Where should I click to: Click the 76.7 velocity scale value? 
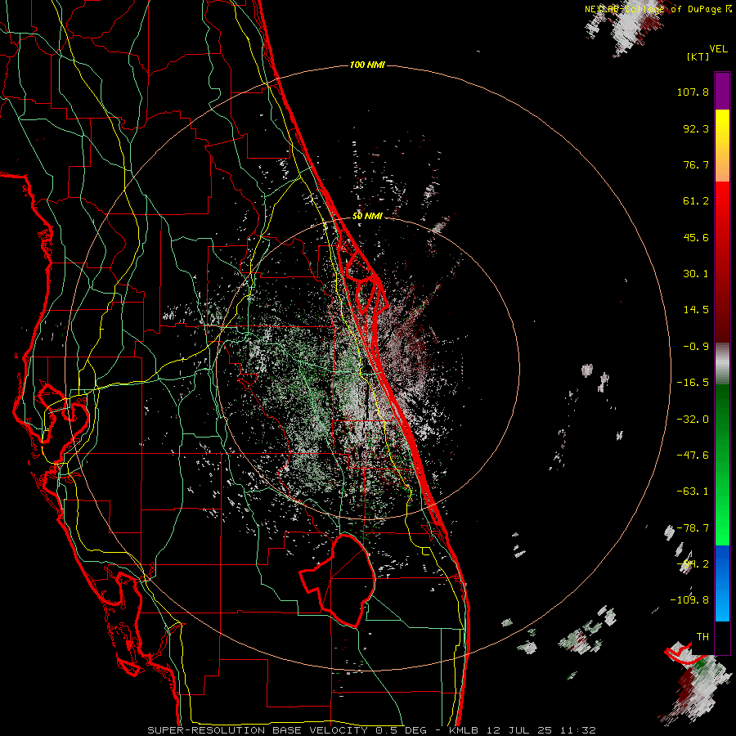(x=696, y=164)
